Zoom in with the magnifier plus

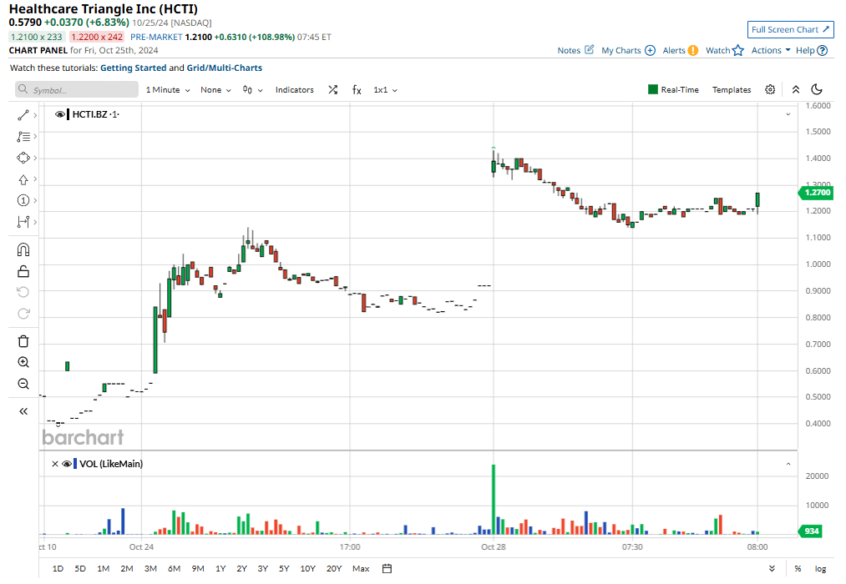click(x=23, y=362)
